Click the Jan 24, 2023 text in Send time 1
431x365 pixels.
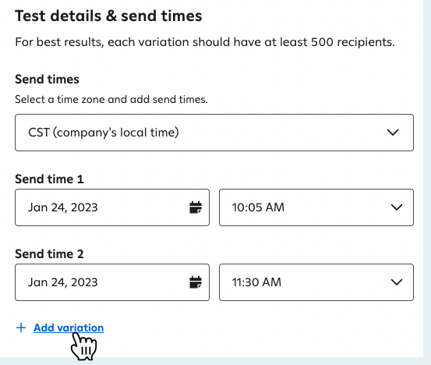coord(62,207)
